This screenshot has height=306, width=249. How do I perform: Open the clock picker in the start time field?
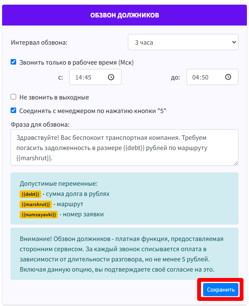tap(111, 77)
